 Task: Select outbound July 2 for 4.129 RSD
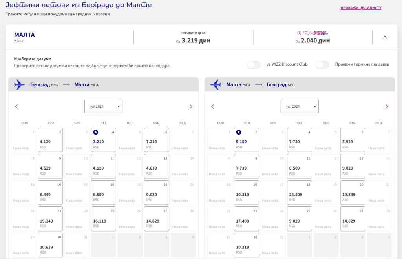(x=50, y=140)
